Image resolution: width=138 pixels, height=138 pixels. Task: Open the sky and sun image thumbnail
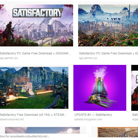pos(42,130)
